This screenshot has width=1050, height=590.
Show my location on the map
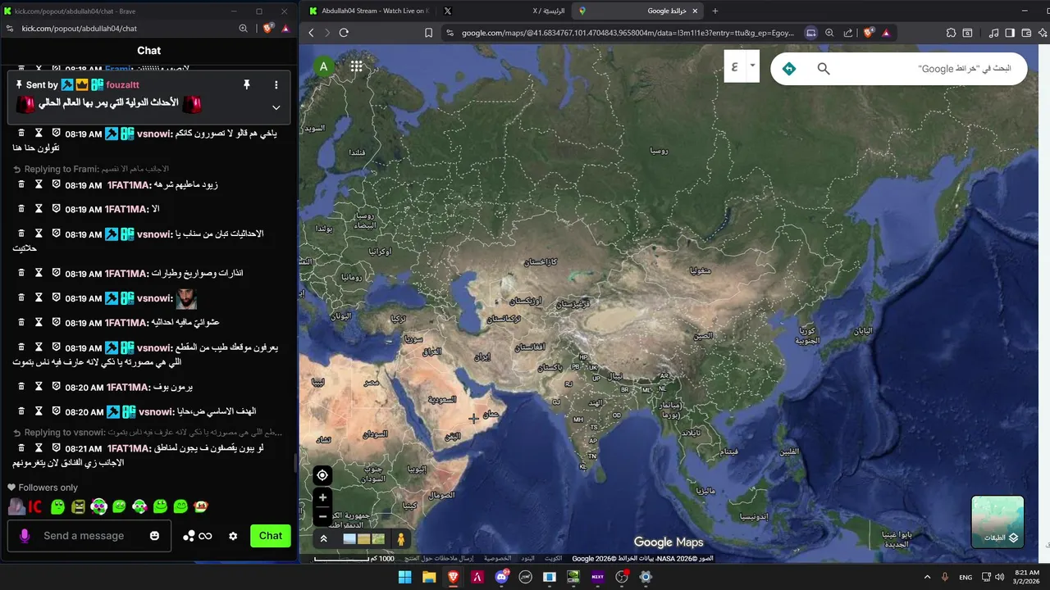[x=322, y=475]
